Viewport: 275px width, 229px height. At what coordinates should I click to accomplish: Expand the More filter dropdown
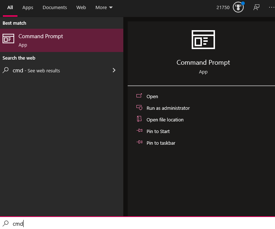[104, 8]
